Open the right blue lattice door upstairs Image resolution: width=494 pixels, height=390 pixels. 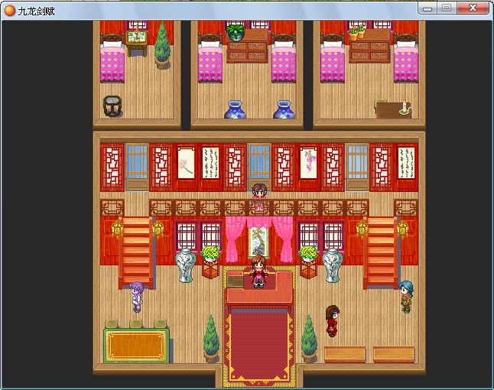[357, 167]
